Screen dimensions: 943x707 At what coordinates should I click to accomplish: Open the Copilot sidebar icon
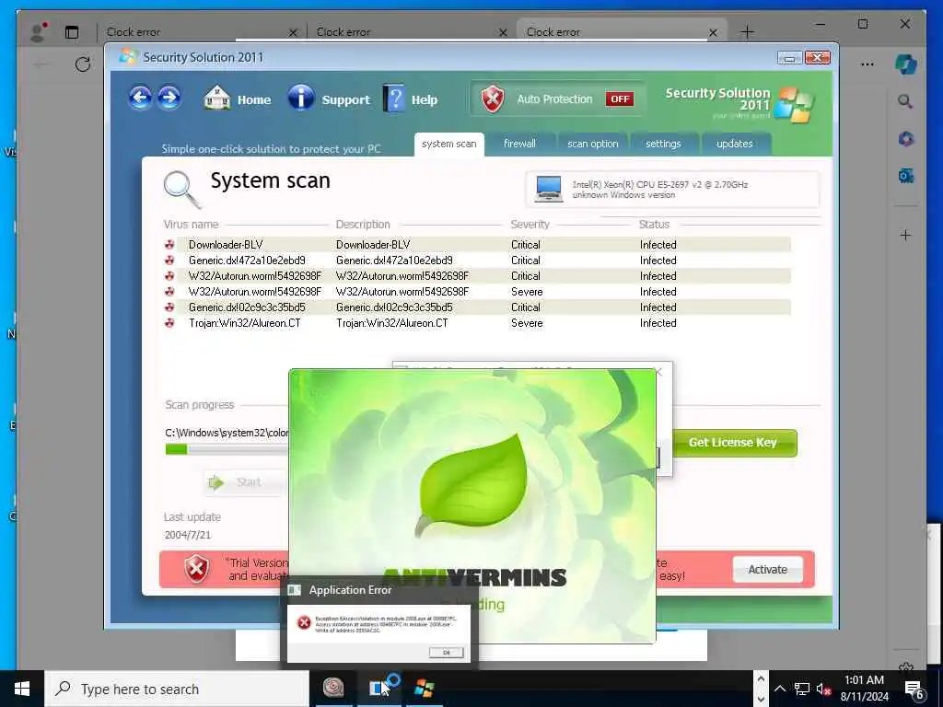click(x=906, y=64)
